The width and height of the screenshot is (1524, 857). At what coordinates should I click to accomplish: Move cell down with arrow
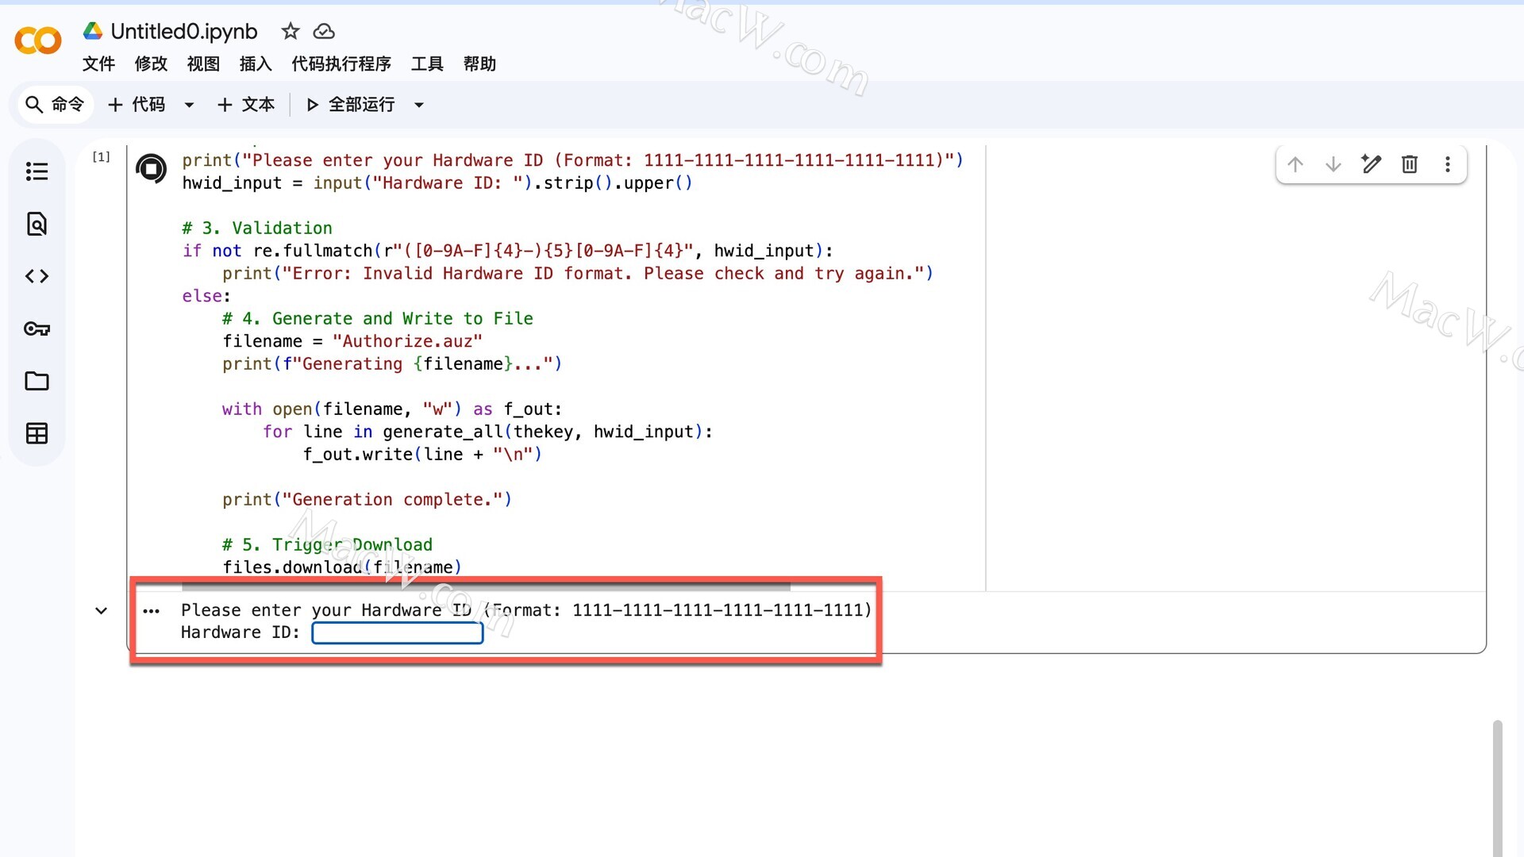[1333, 164]
